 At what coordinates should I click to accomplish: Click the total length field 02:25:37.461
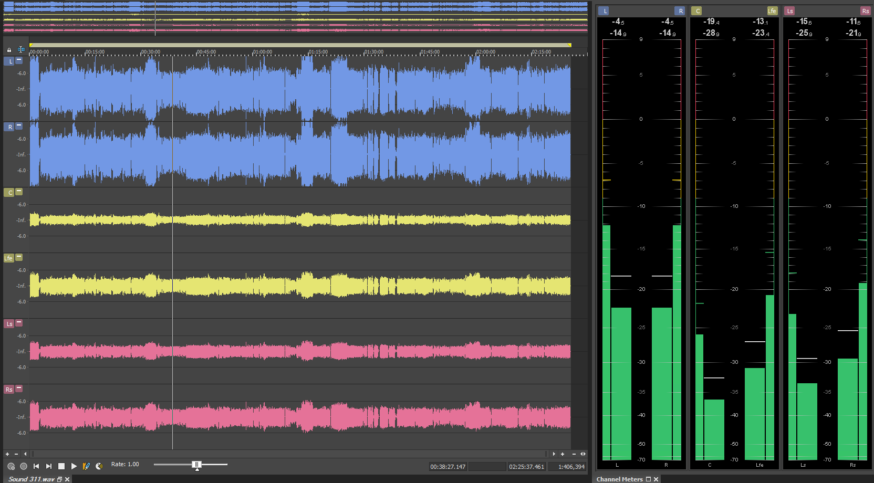[527, 466]
